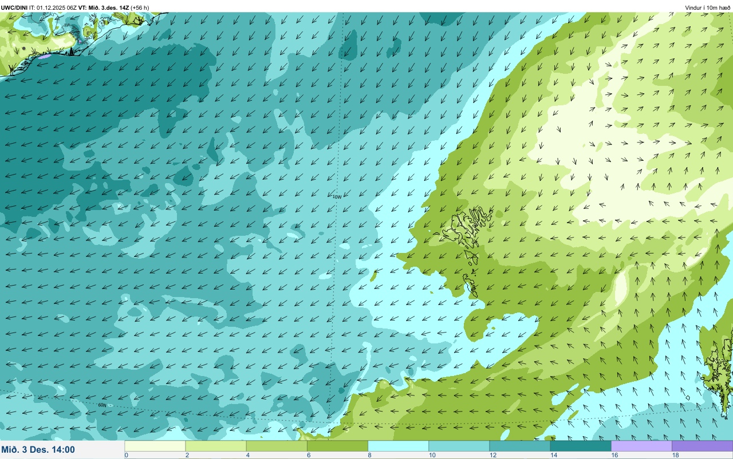Click the legend value '0'

click(126, 456)
